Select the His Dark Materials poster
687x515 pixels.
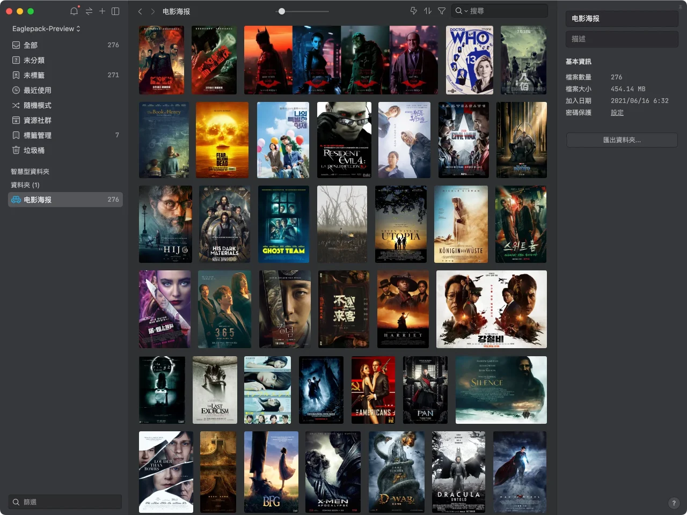(x=224, y=224)
